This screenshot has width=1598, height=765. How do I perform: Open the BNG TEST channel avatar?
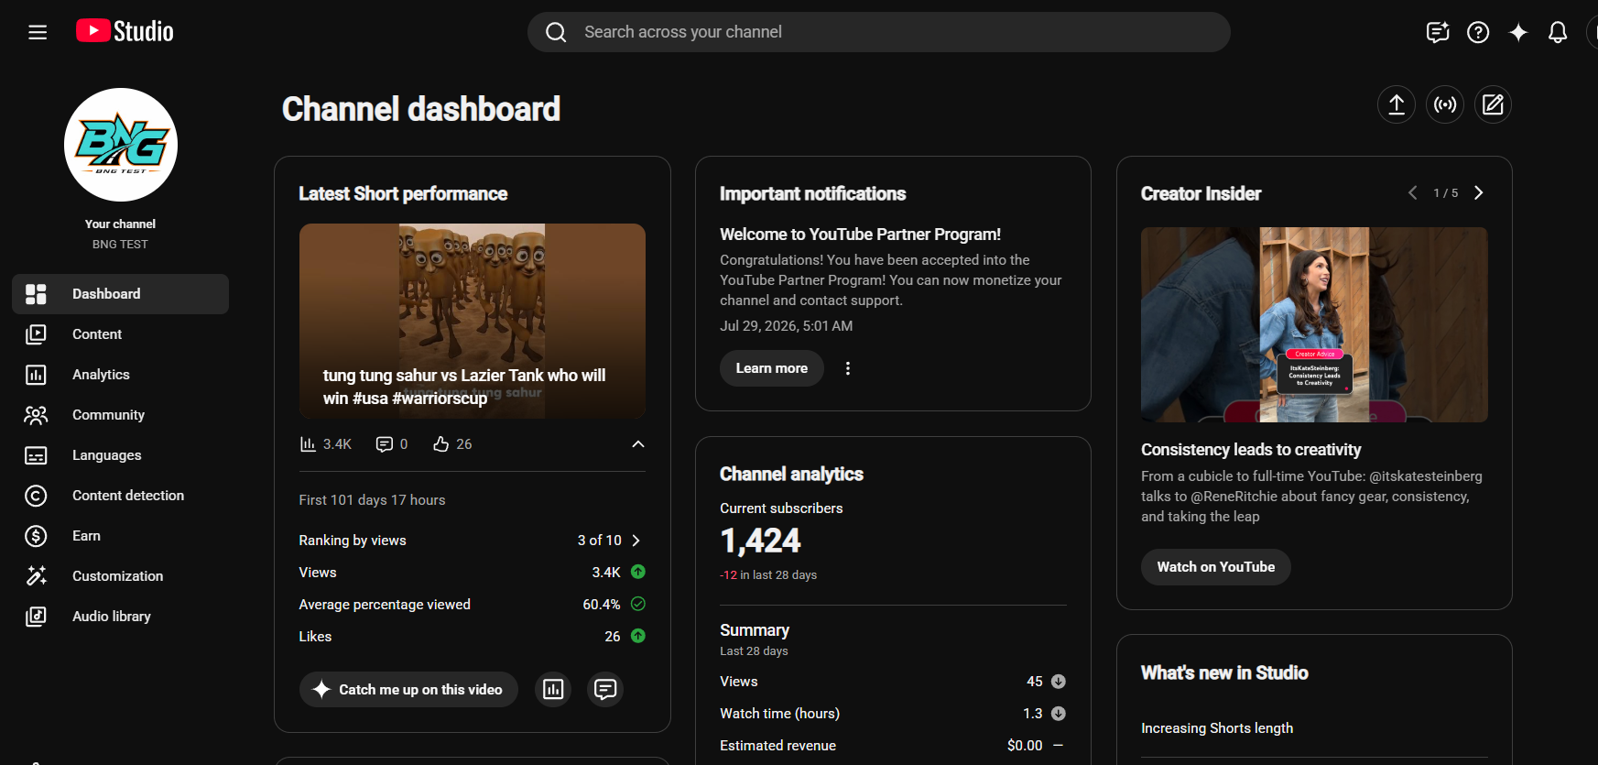click(121, 145)
